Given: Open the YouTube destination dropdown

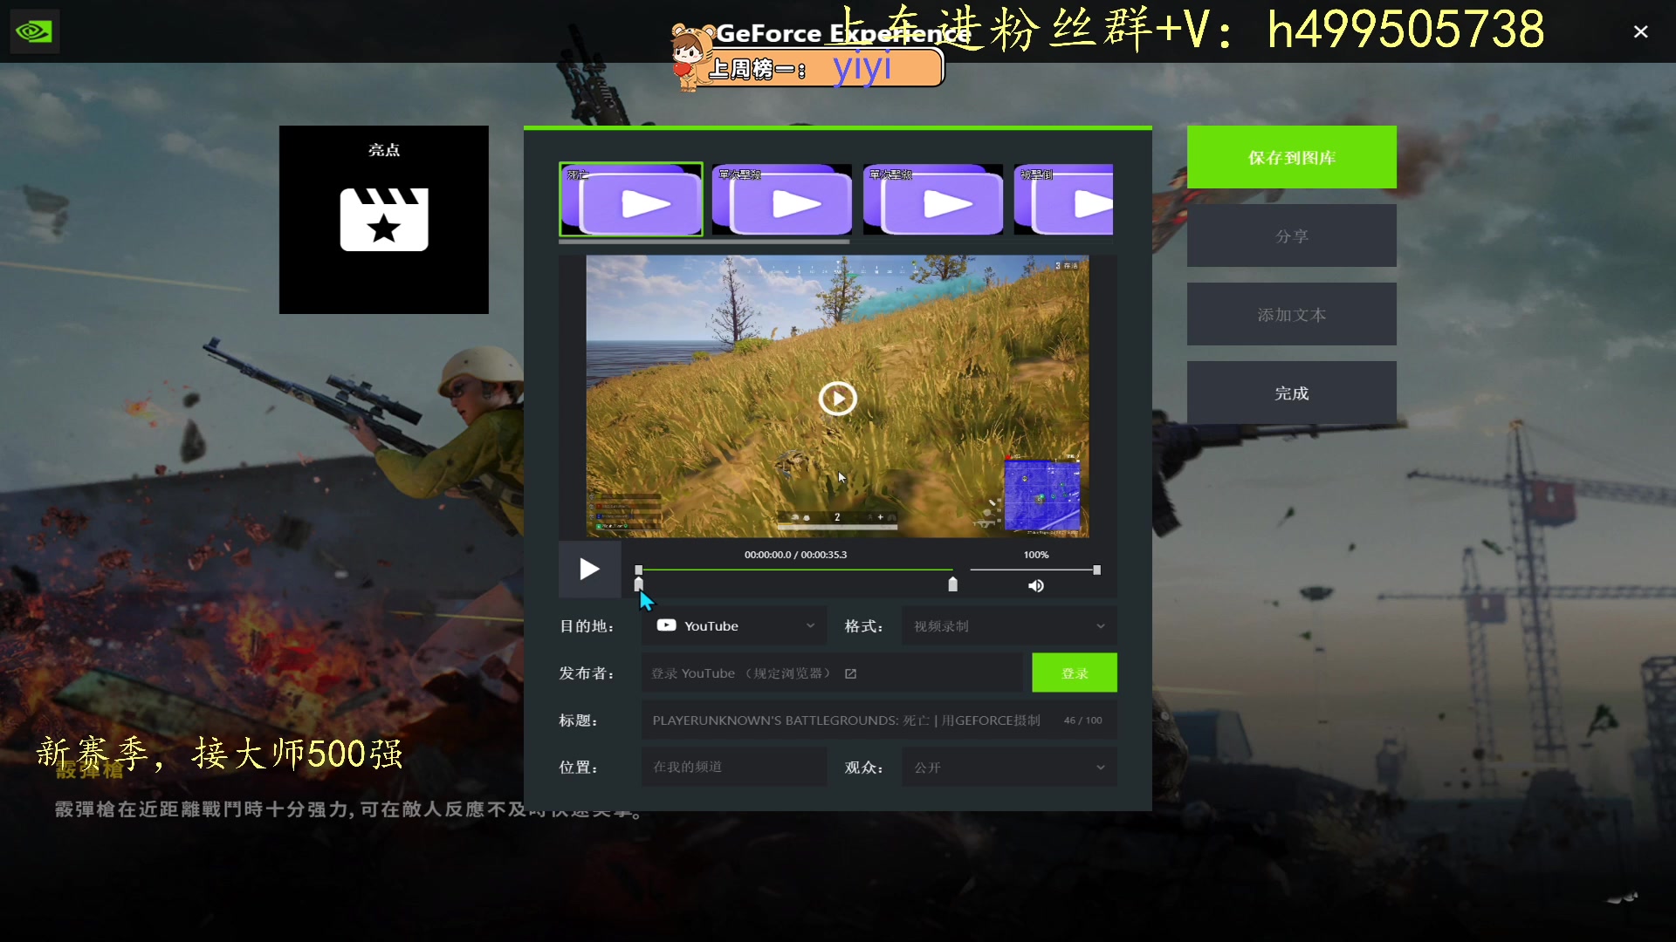Looking at the screenshot, I should tap(734, 626).
